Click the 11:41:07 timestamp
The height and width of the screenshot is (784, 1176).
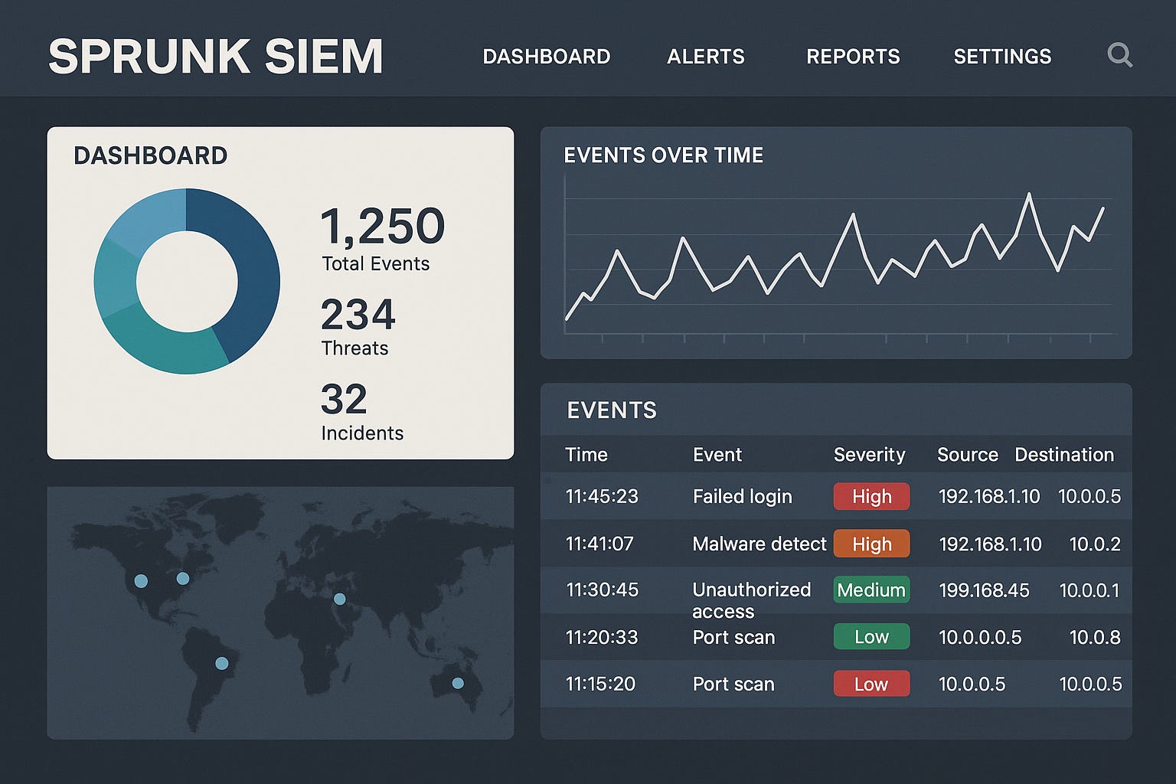tap(599, 544)
